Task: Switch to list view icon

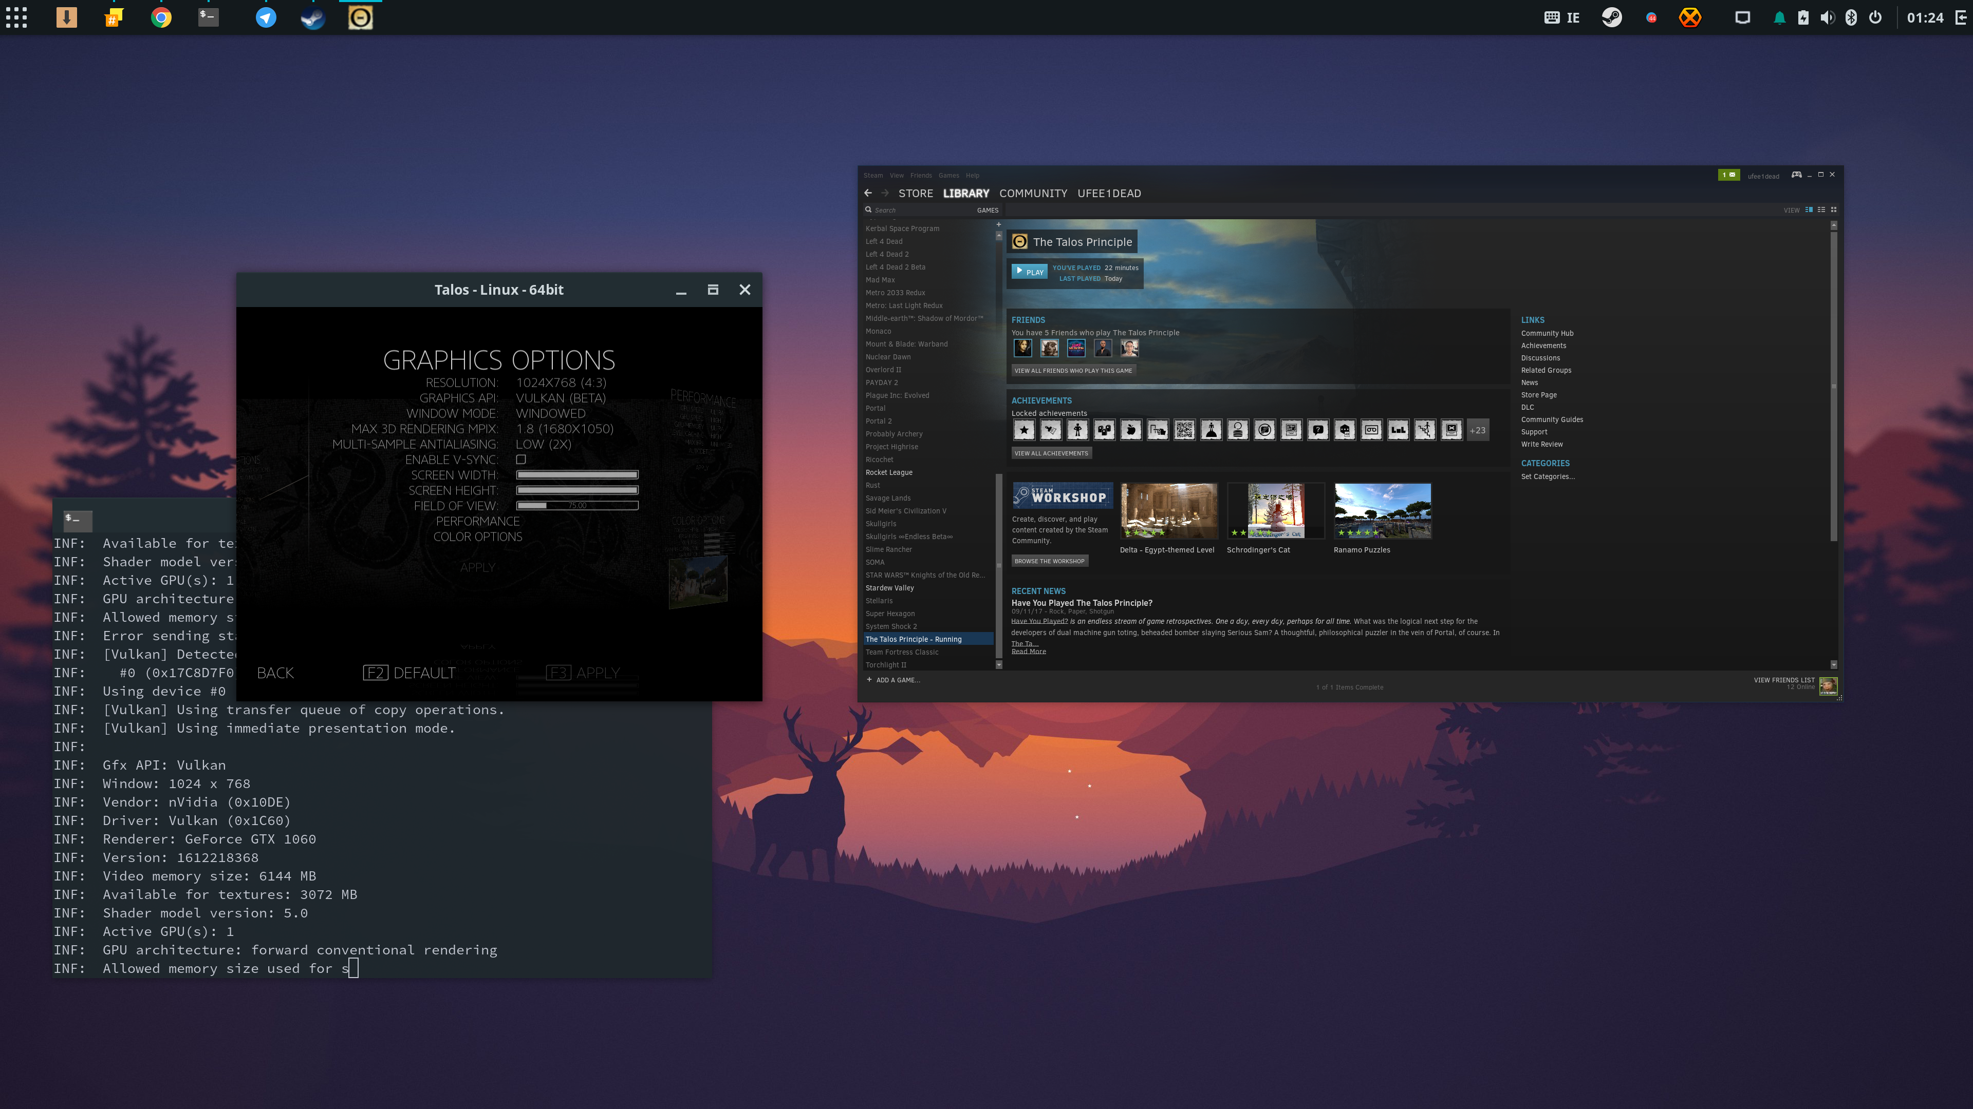Action: 1821,209
